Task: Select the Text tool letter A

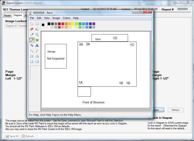Action: tap(37, 45)
